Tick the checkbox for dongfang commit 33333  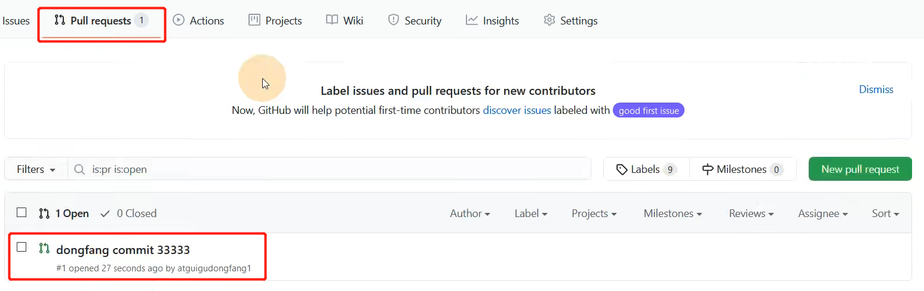pyautogui.click(x=22, y=247)
